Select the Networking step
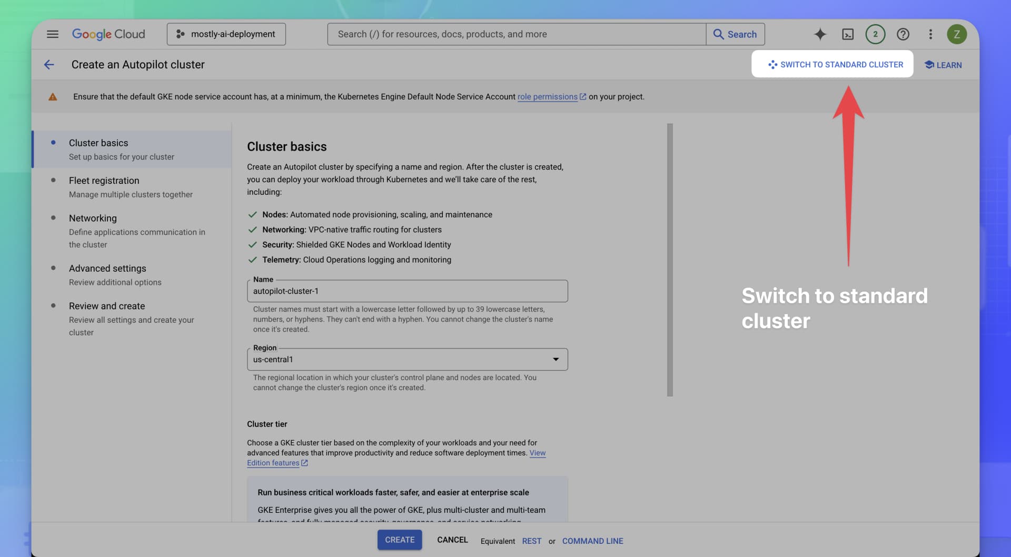This screenshot has width=1011, height=557. point(93,218)
